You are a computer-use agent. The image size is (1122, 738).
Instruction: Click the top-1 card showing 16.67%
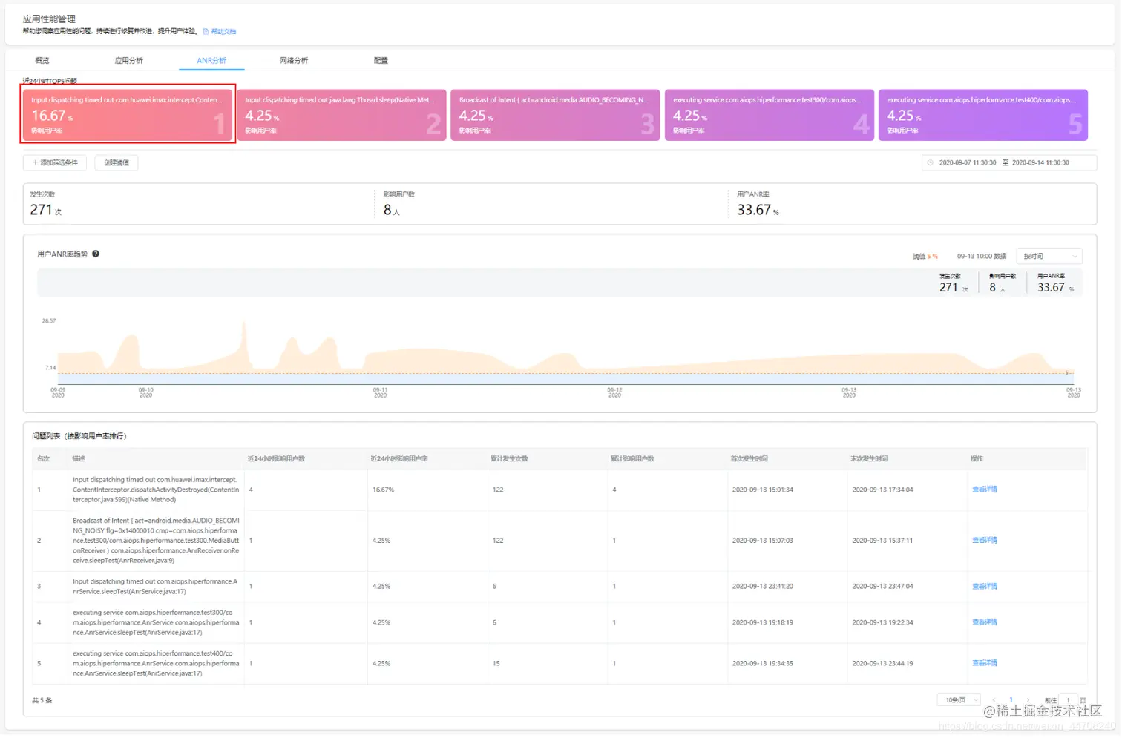[x=128, y=114]
